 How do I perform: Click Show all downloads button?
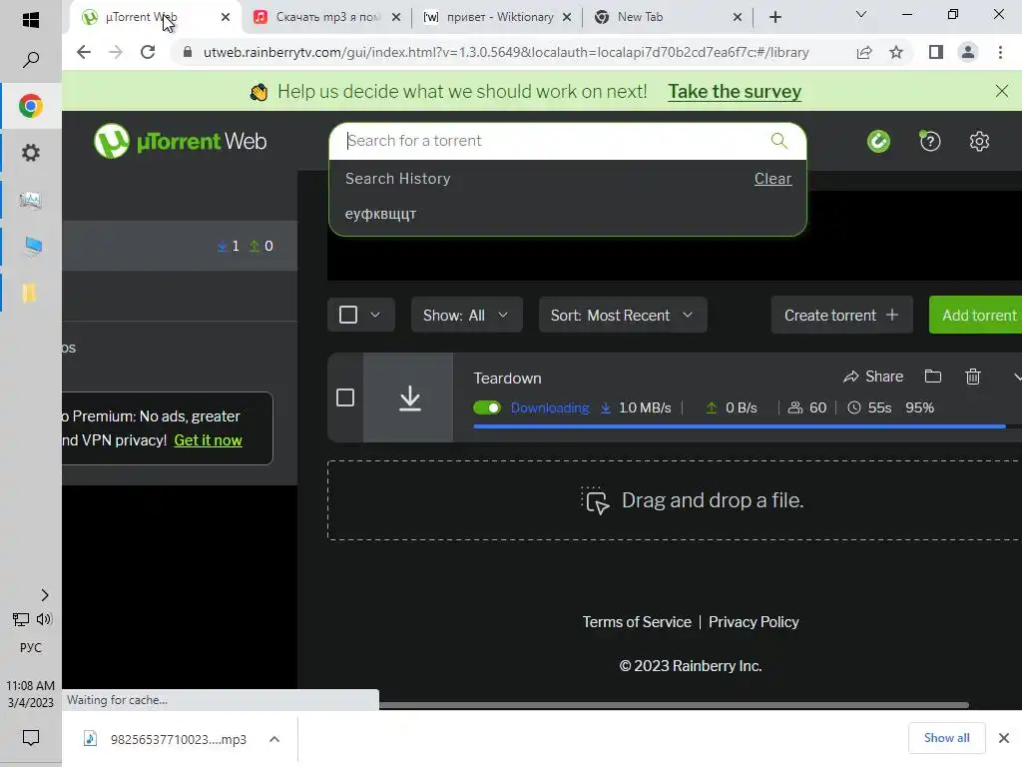pyautogui.click(x=946, y=738)
